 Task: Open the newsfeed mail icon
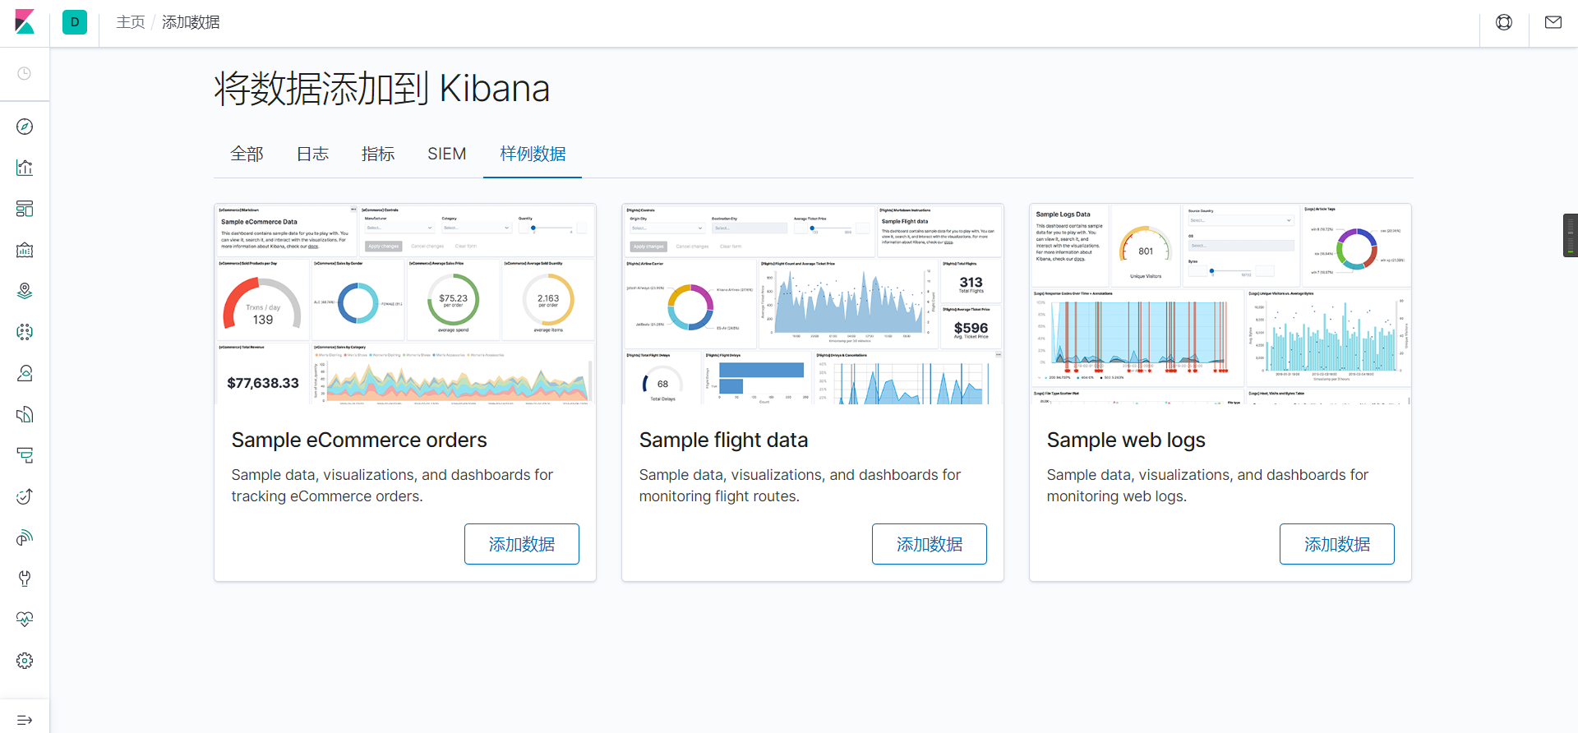click(1553, 22)
